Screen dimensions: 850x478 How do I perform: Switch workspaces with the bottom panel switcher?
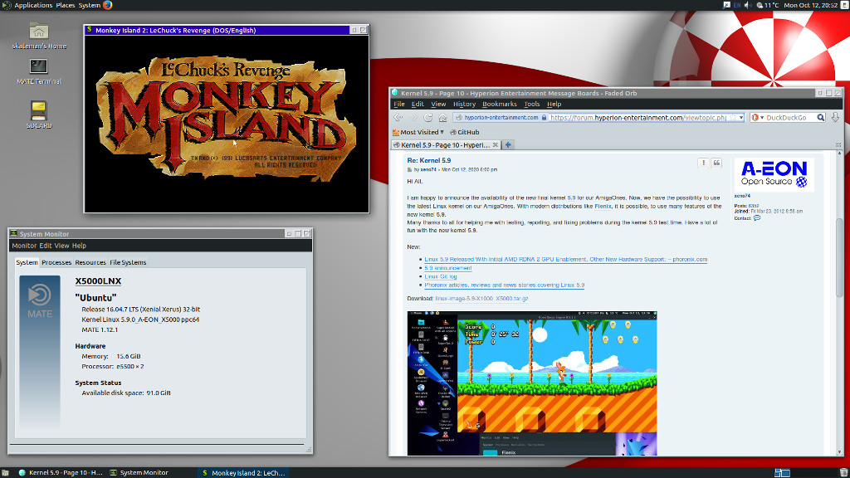tap(782, 472)
